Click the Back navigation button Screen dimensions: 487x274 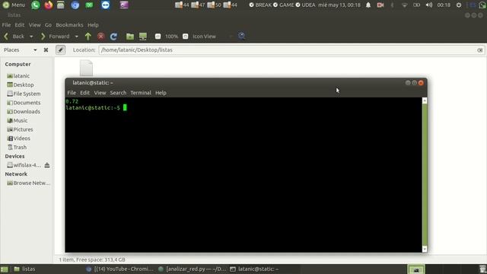14,37
